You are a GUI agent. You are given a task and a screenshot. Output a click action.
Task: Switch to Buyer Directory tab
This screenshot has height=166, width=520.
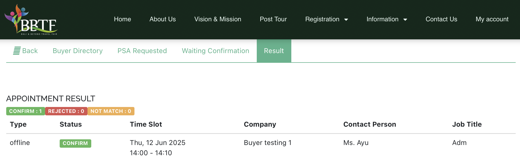click(78, 51)
